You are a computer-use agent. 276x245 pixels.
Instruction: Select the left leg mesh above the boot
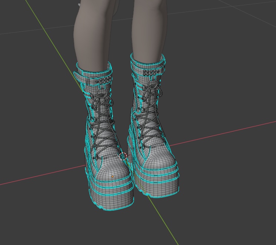coord(92,35)
